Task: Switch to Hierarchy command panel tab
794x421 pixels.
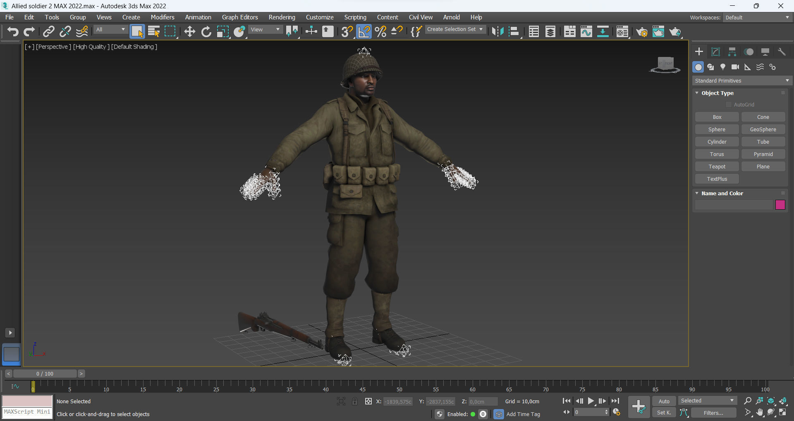Action: click(x=732, y=52)
